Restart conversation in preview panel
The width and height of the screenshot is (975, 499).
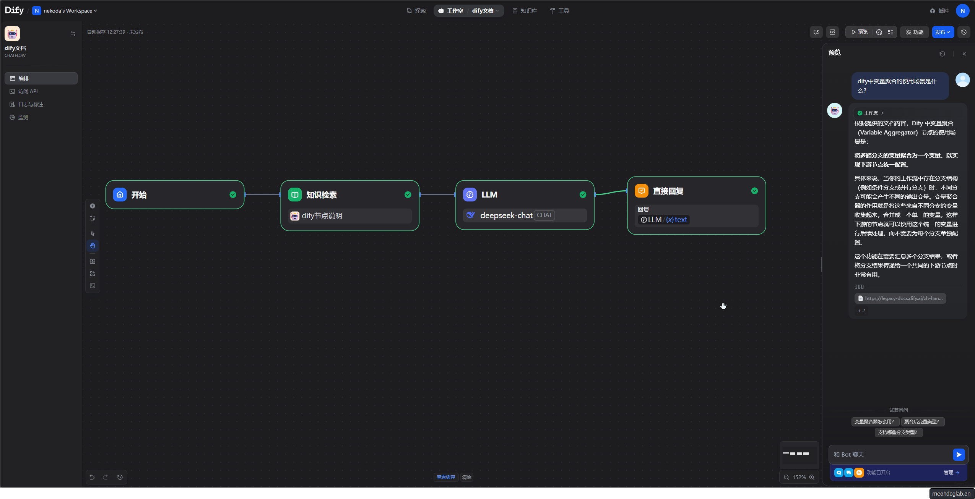pos(942,54)
